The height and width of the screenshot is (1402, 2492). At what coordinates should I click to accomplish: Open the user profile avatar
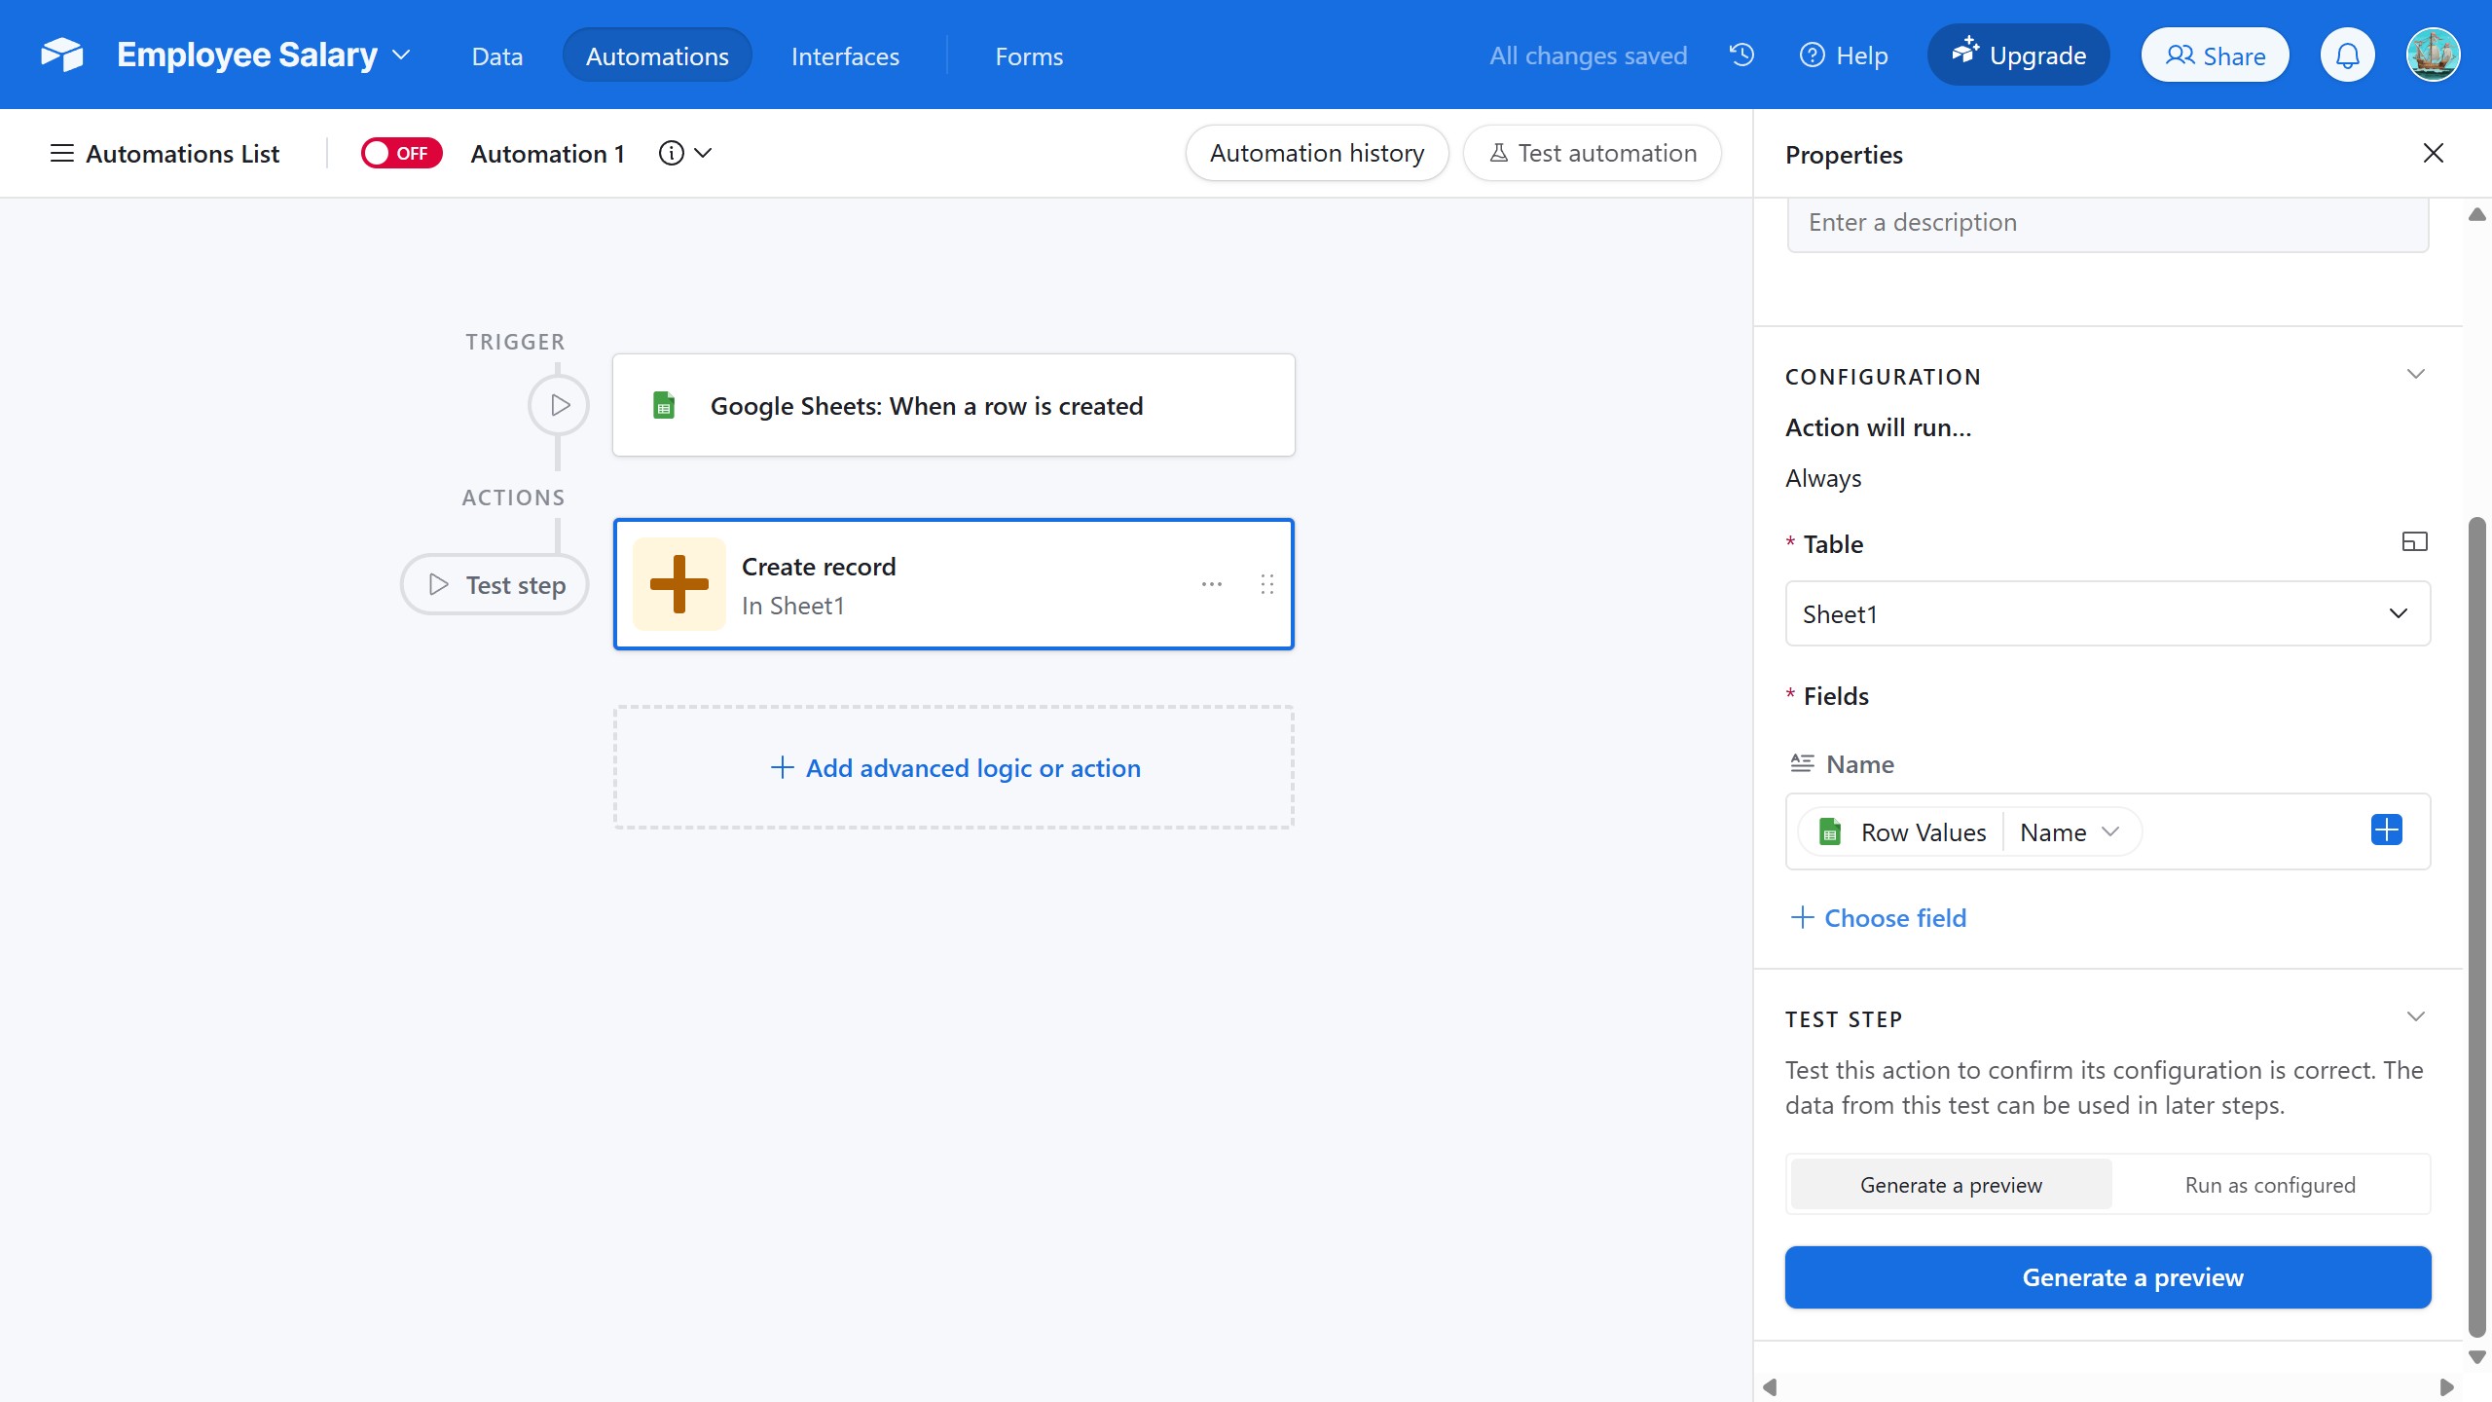(x=2433, y=55)
